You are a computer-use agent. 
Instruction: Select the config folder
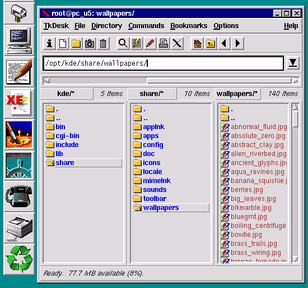pyautogui.click(x=148, y=145)
